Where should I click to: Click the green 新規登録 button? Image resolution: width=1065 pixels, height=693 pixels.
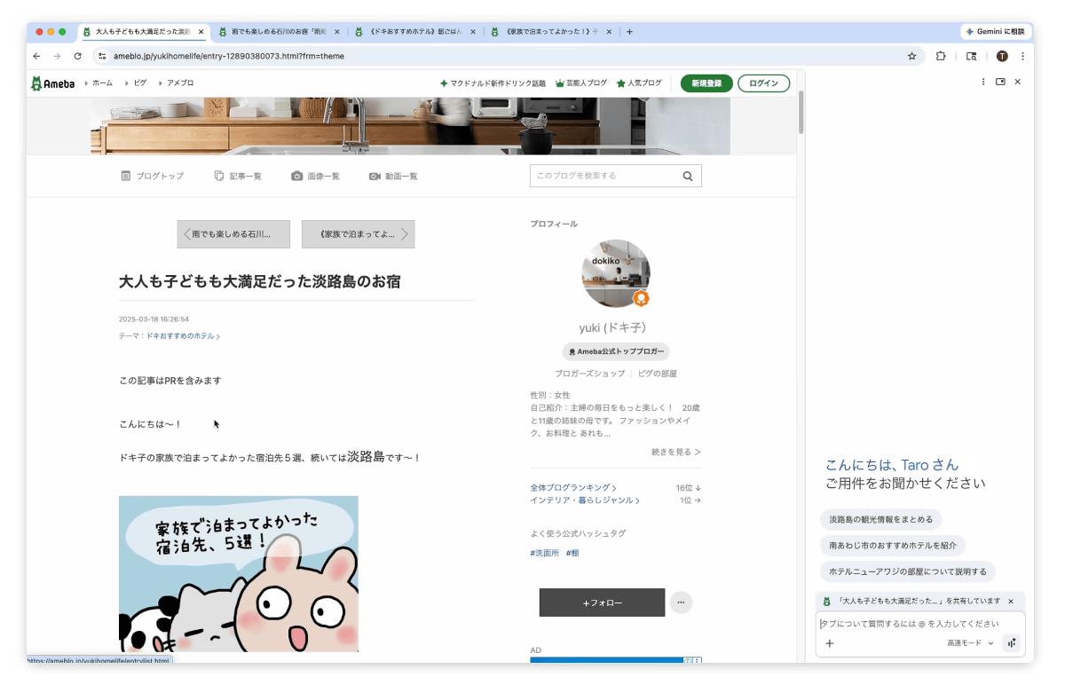[706, 83]
